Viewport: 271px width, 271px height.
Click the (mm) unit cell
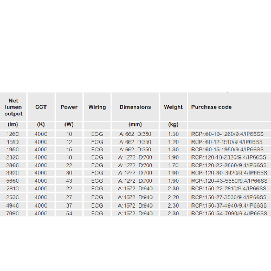pos(135,125)
